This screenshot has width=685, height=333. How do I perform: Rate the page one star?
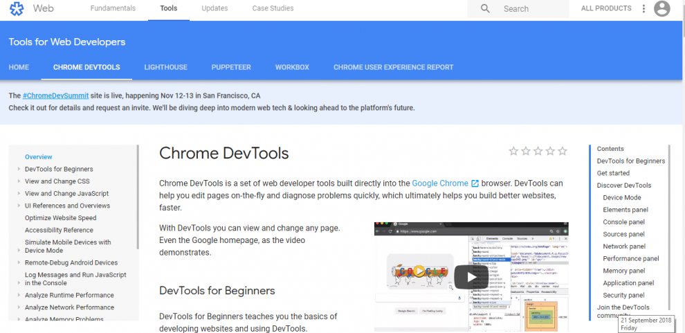(513, 151)
